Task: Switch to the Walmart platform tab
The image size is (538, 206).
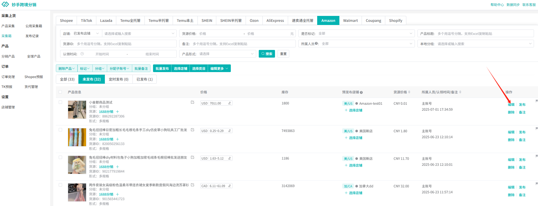Action: [x=350, y=20]
